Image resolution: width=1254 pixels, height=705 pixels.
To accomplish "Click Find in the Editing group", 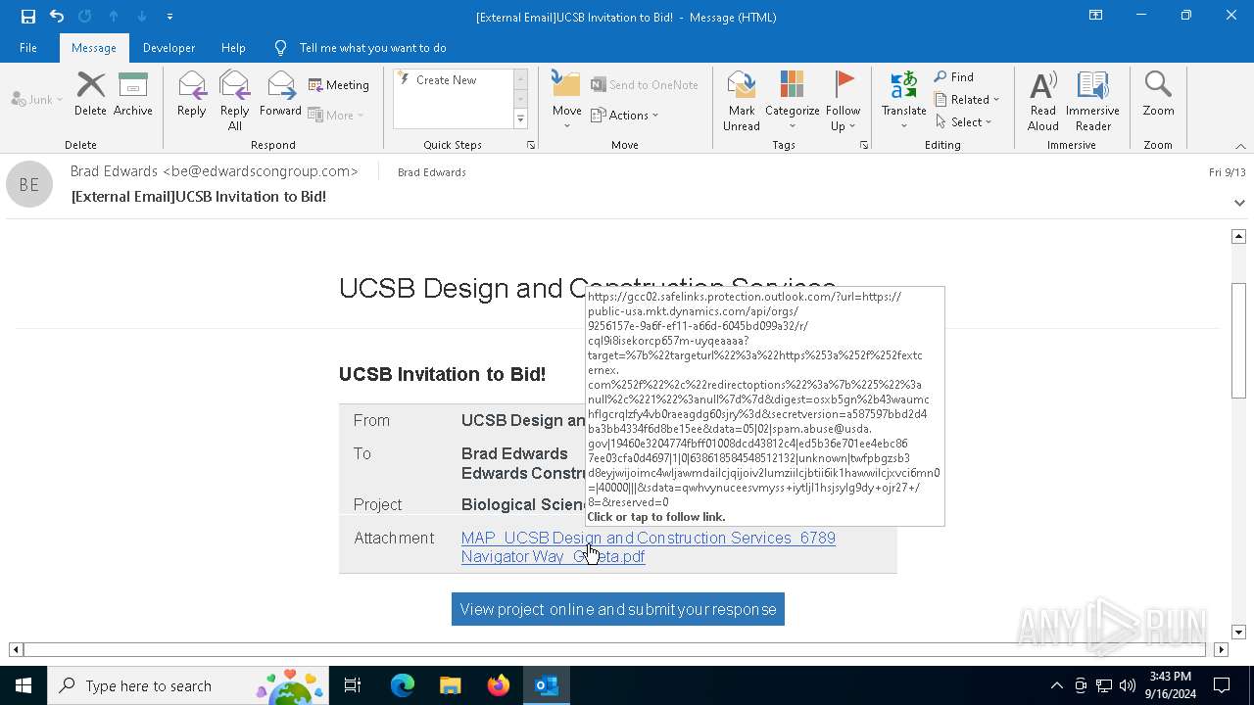I will (954, 77).
